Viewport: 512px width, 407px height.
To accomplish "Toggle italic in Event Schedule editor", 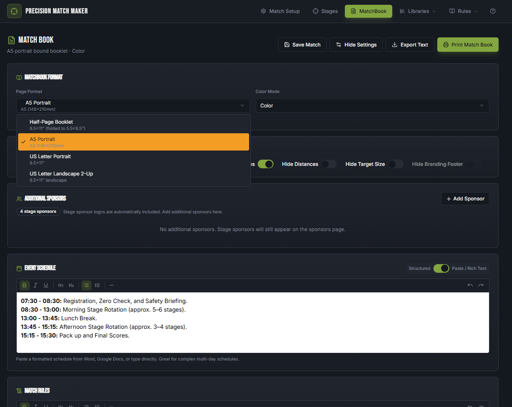I will [x=35, y=285].
